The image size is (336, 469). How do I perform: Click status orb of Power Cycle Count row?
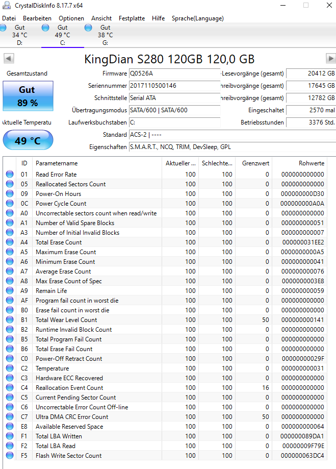[10, 203]
